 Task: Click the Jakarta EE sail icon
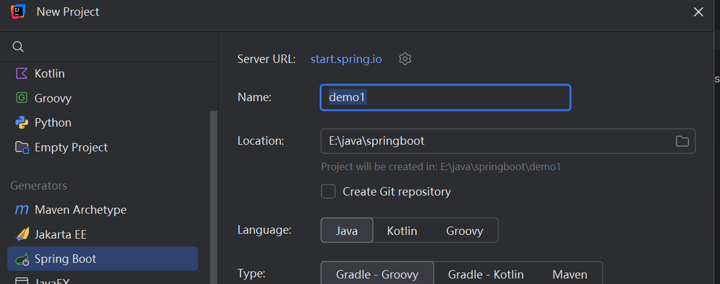point(22,234)
